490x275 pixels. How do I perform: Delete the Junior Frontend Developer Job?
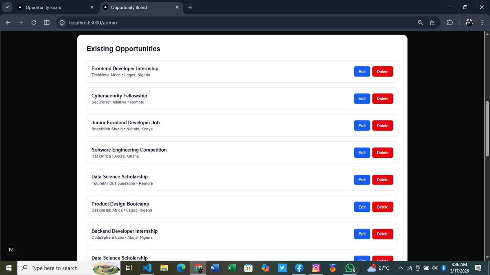[383, 125]
